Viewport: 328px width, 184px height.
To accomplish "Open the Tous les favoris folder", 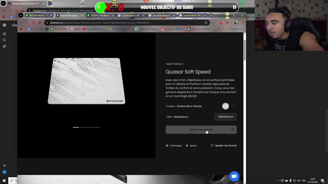I will (234, 29).
